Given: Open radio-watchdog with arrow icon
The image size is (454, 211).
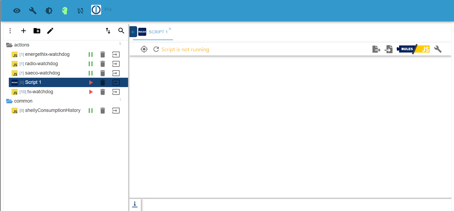Looking at the screenshot, I should [x=116, y=64].
